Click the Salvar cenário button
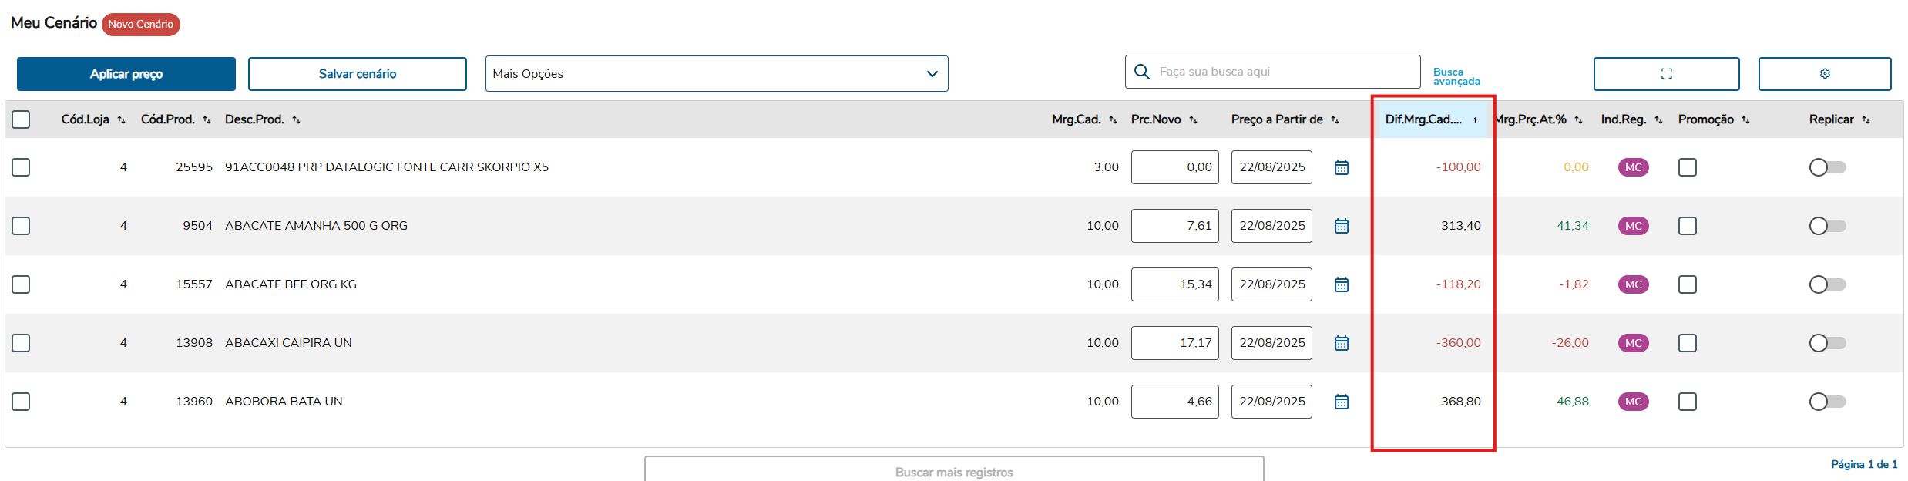Viewport: 1908px width, 481px height. 358,74
